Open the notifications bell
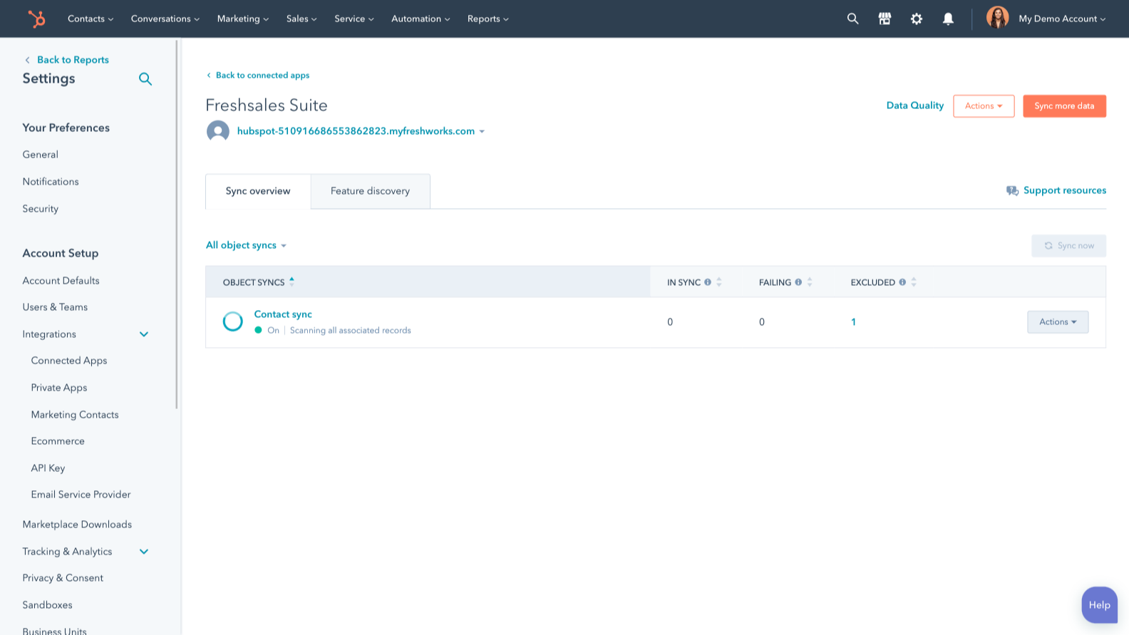The height and width of the screenshot is (635, 1129). [x=948, y=19]
